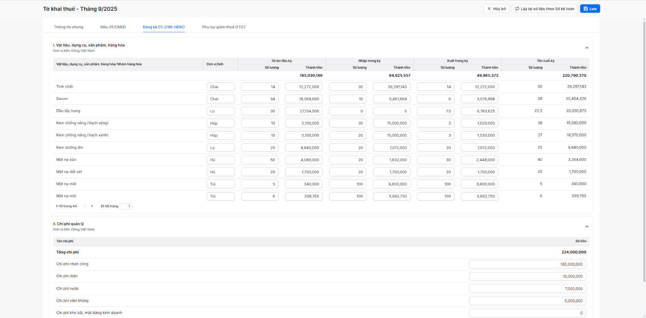
Task: Select the Bảng kê 01-2/BK-HĐKD tab
Action: [164, 27]
